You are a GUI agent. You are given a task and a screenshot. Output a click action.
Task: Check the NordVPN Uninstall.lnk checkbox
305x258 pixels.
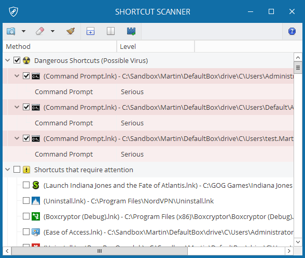click(26, 201)
